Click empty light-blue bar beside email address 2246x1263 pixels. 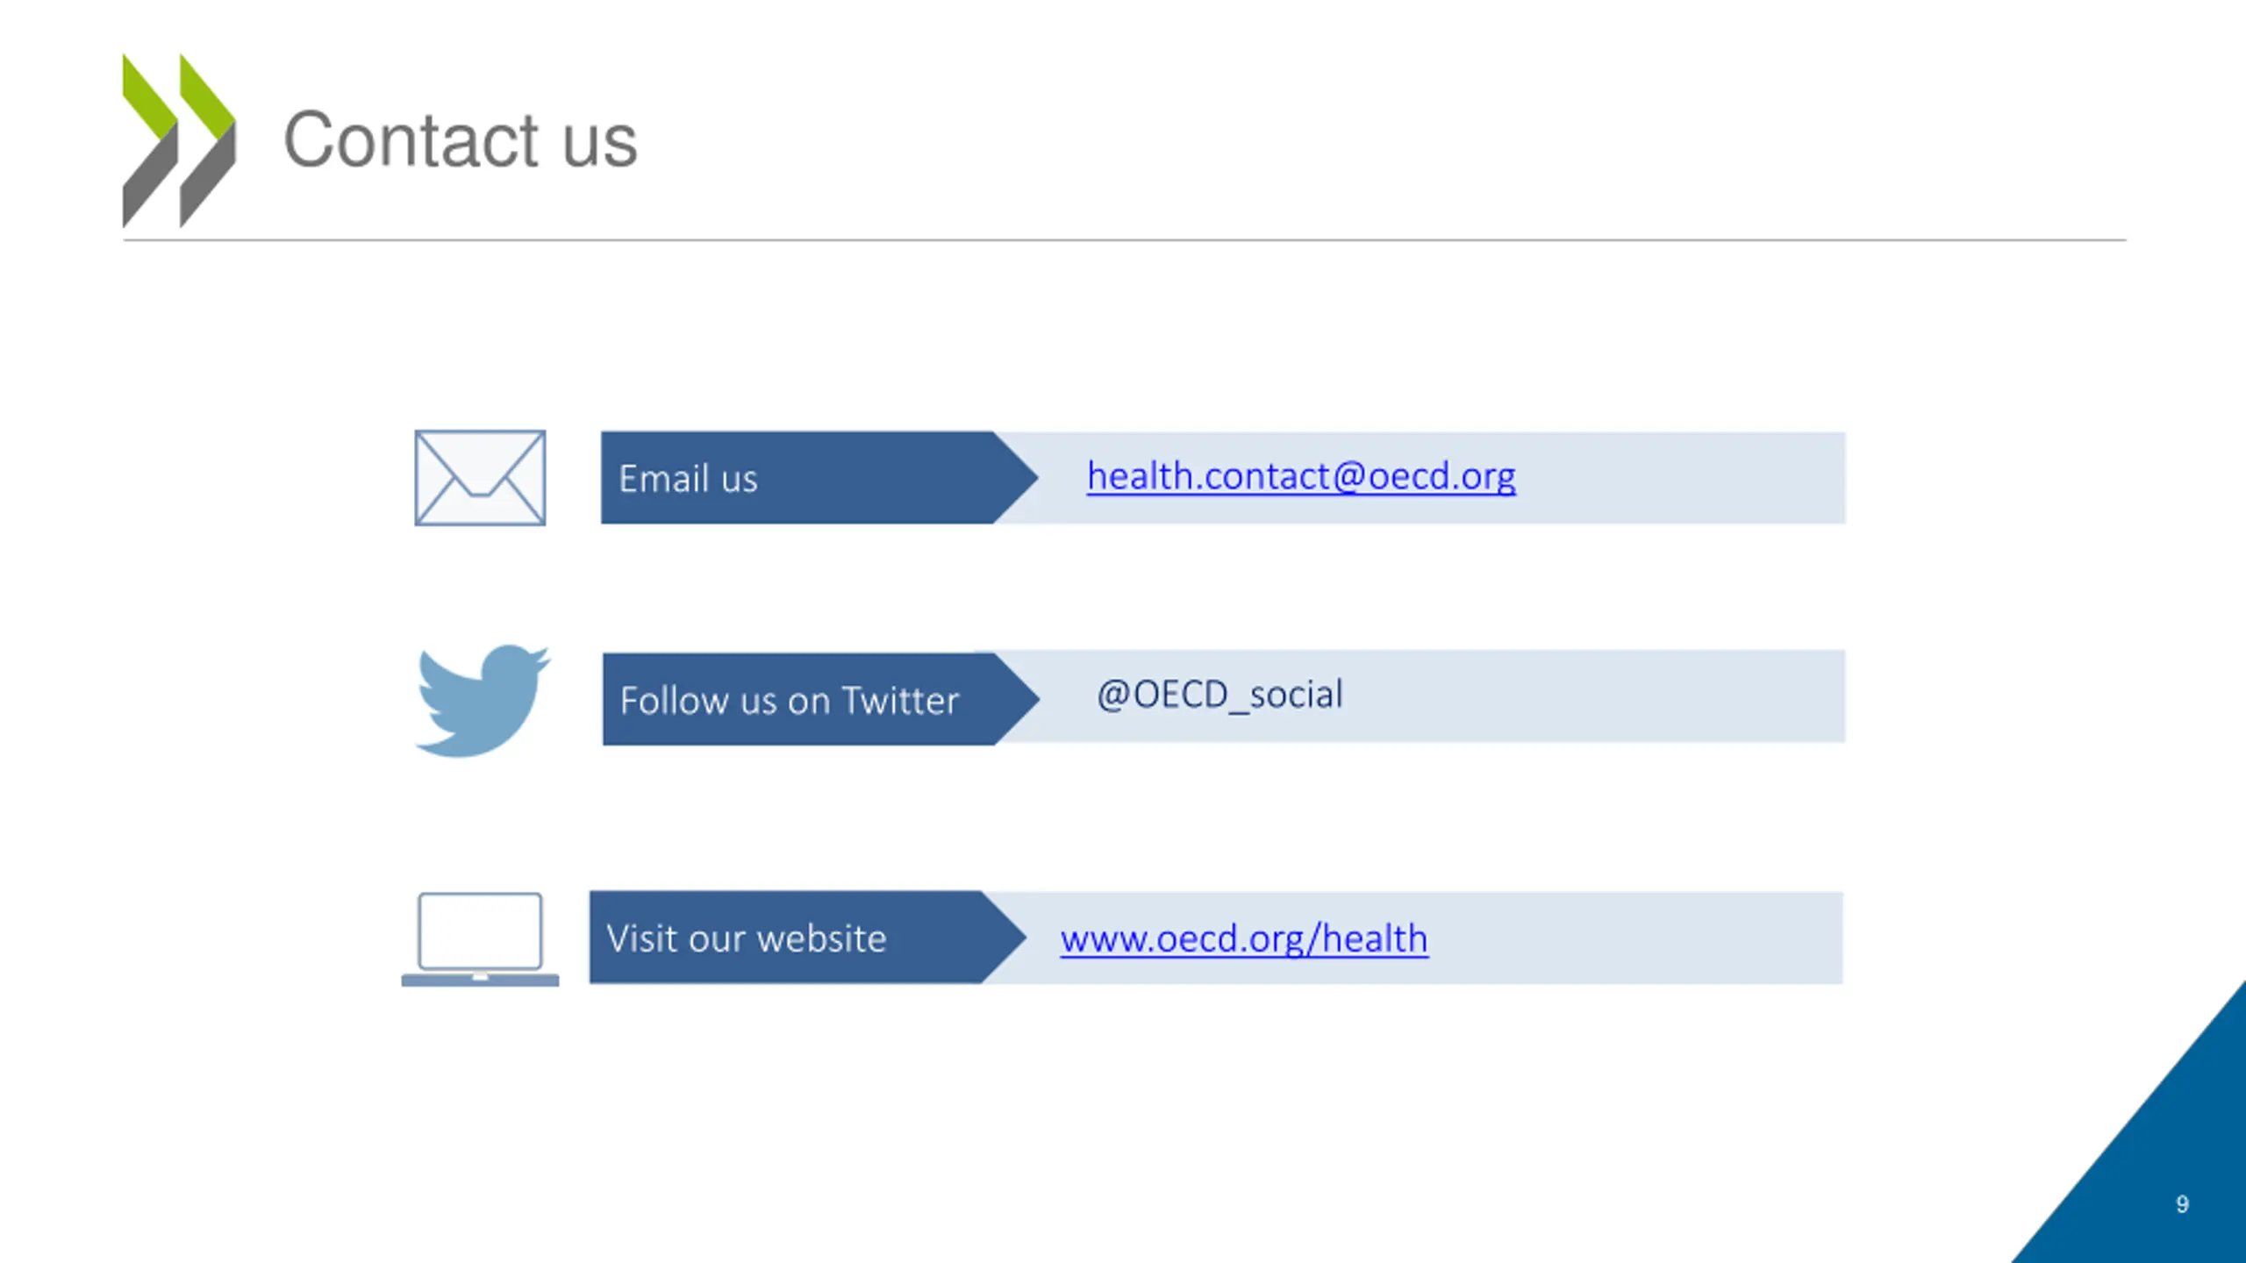[x=1680, y=478]
